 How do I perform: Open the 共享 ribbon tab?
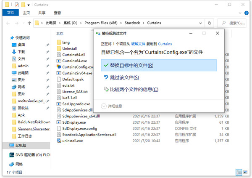pyautogui.click(x=42, y=13)
